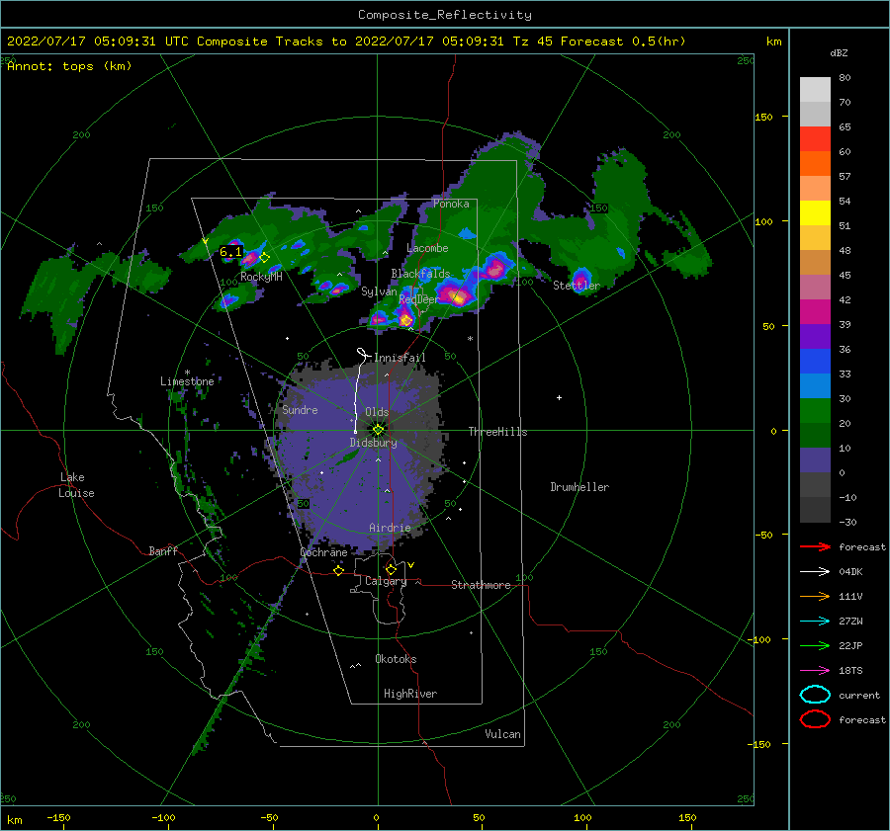Click the RockyMH label

[x=261, y=277]
